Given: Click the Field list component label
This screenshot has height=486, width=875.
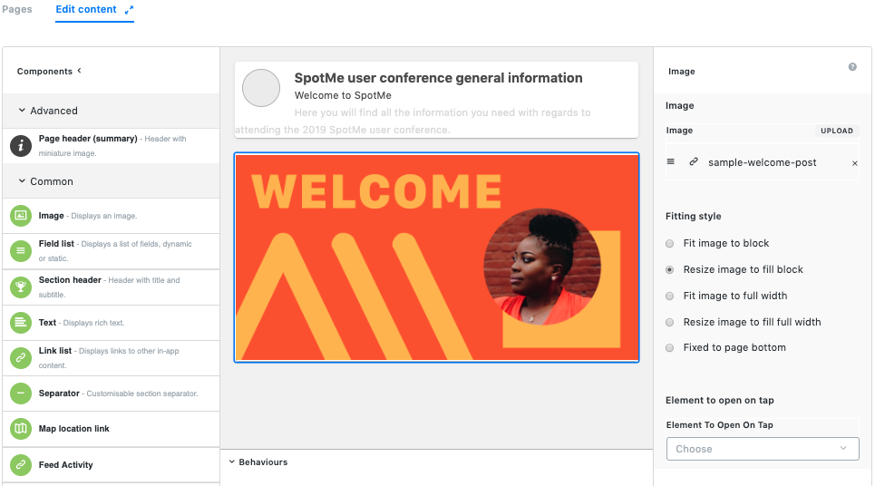Looking at the screenshot, I should coord(56,244).
